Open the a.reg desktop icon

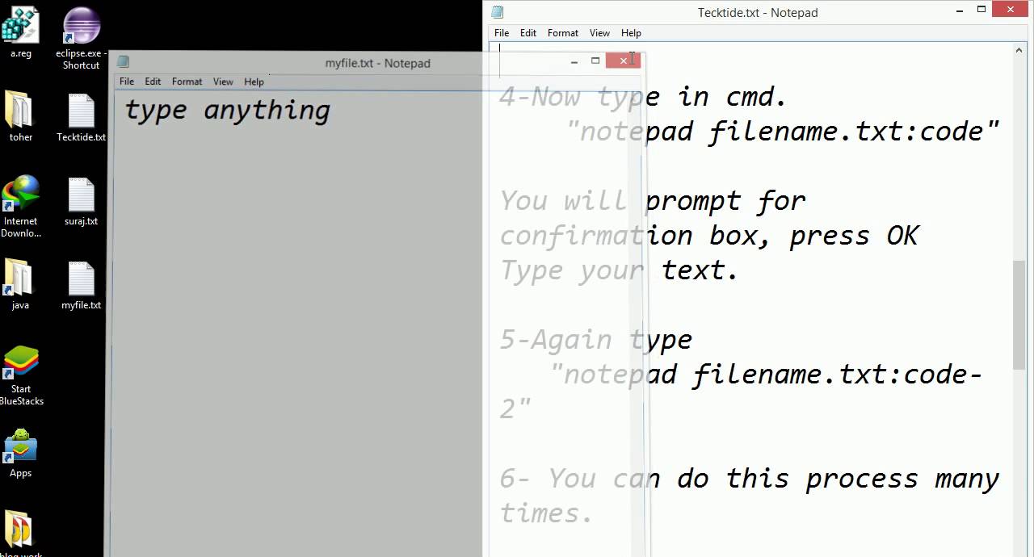click(x=20, y=31)
